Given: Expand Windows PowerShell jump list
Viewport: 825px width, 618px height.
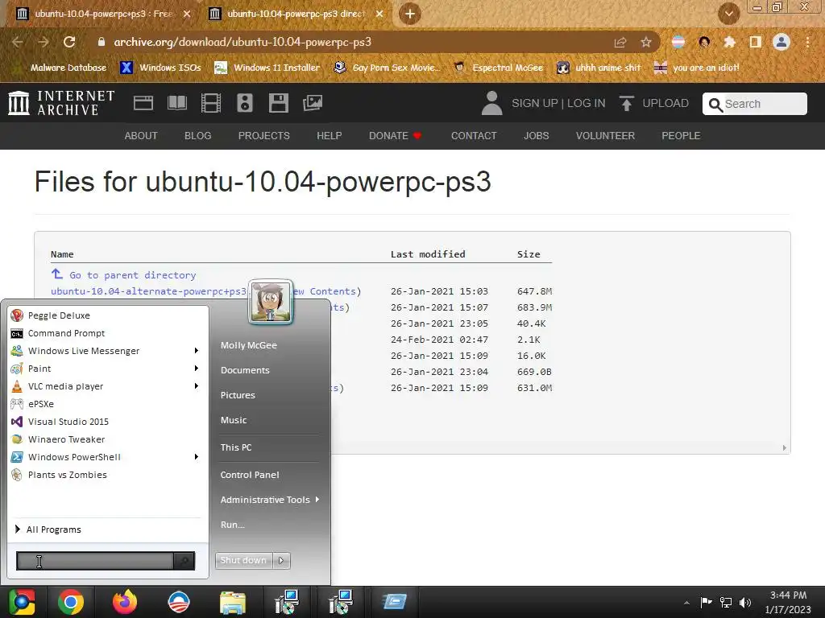Looking at the screenshot, I should (x=197, y=457).
